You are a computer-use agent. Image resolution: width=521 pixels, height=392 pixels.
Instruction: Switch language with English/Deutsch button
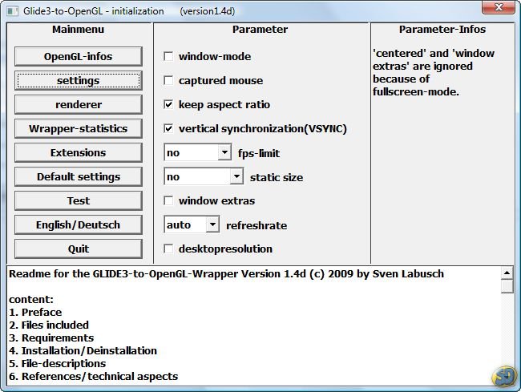pos(78,224)
